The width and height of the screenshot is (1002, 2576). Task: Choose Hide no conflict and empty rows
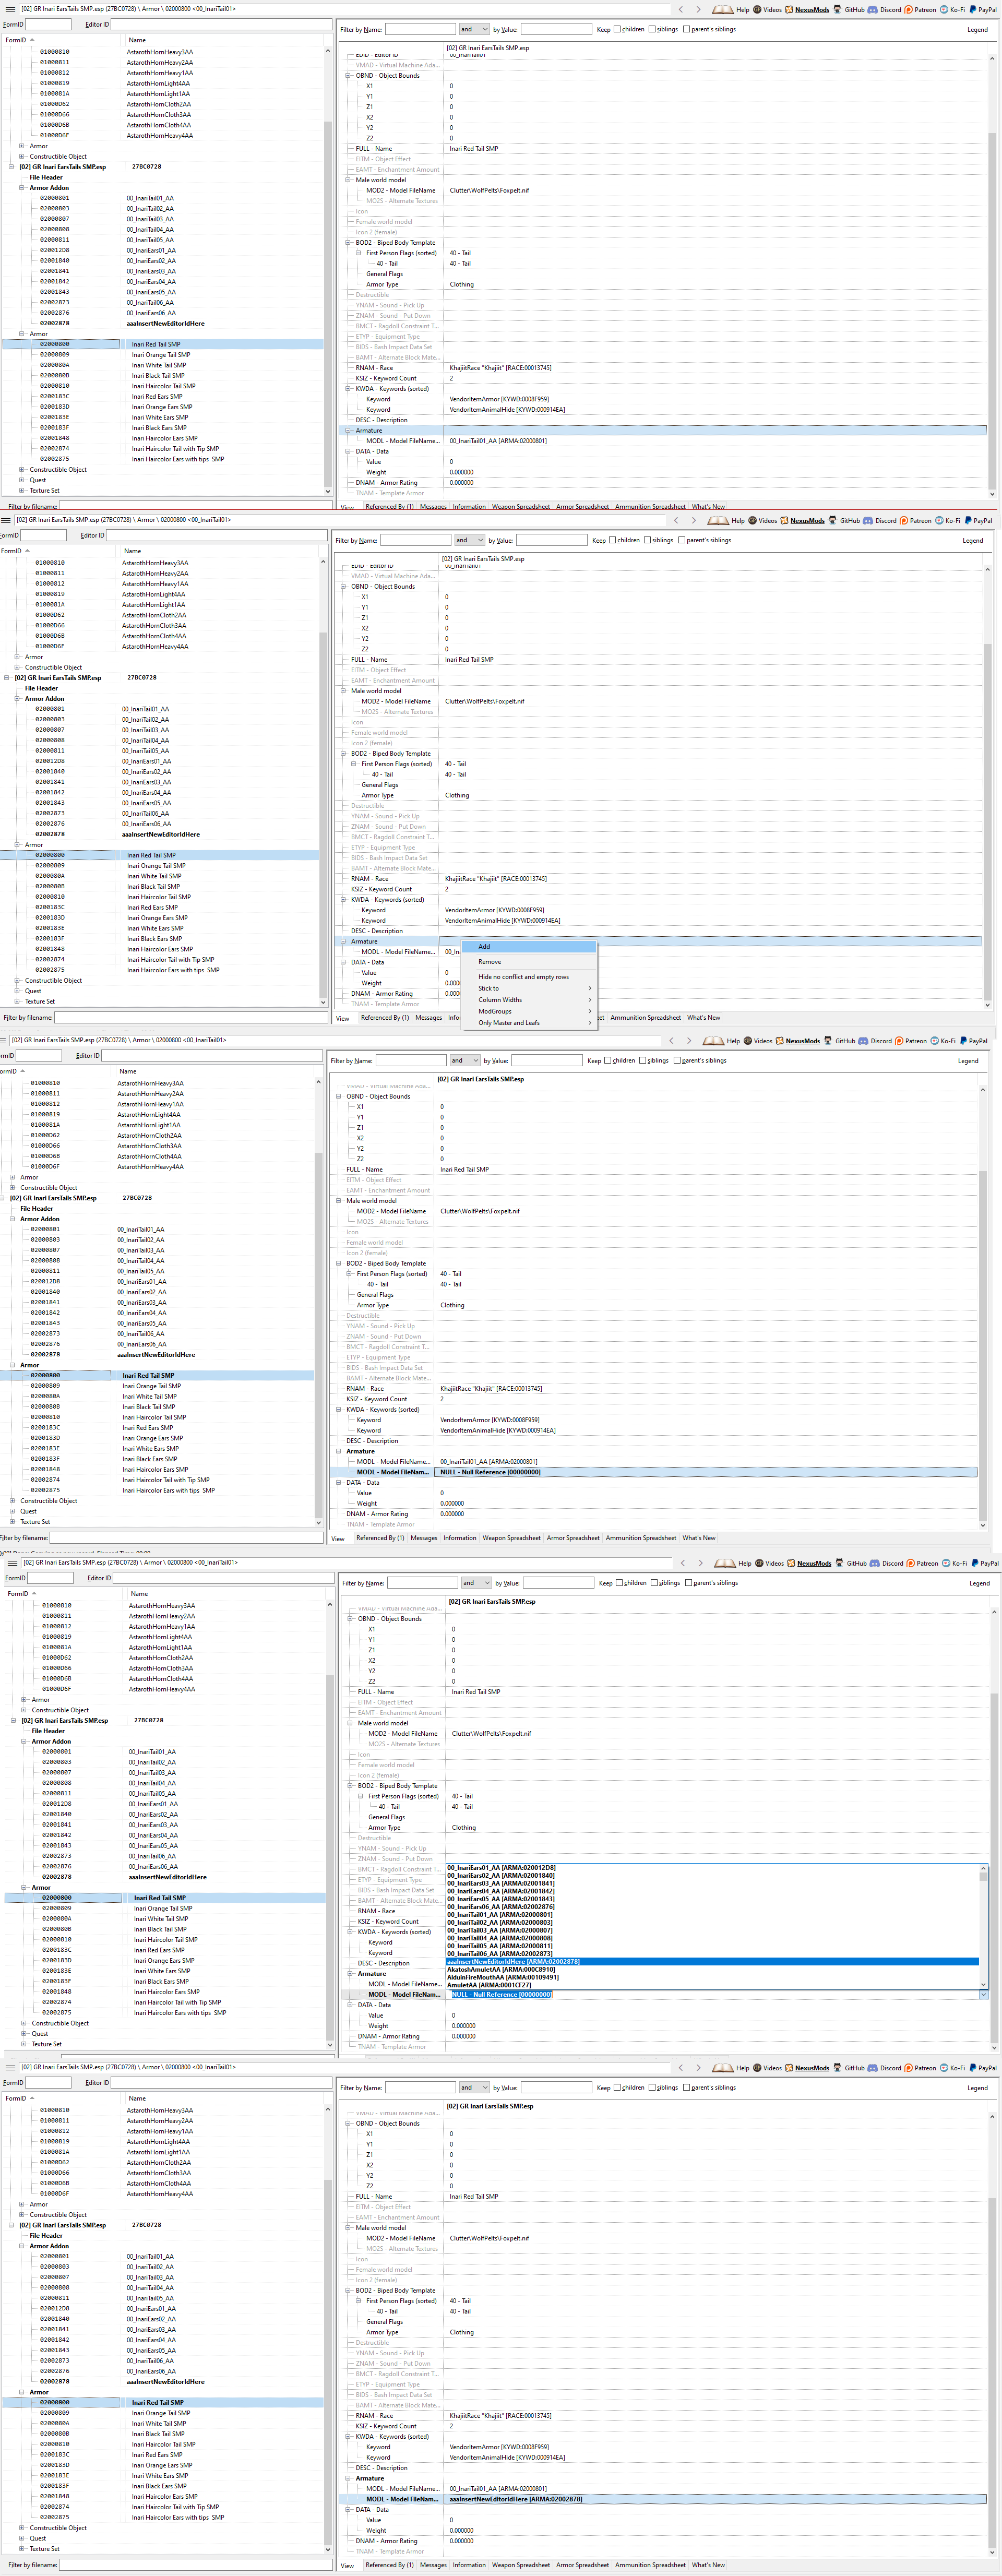point(528,977)
